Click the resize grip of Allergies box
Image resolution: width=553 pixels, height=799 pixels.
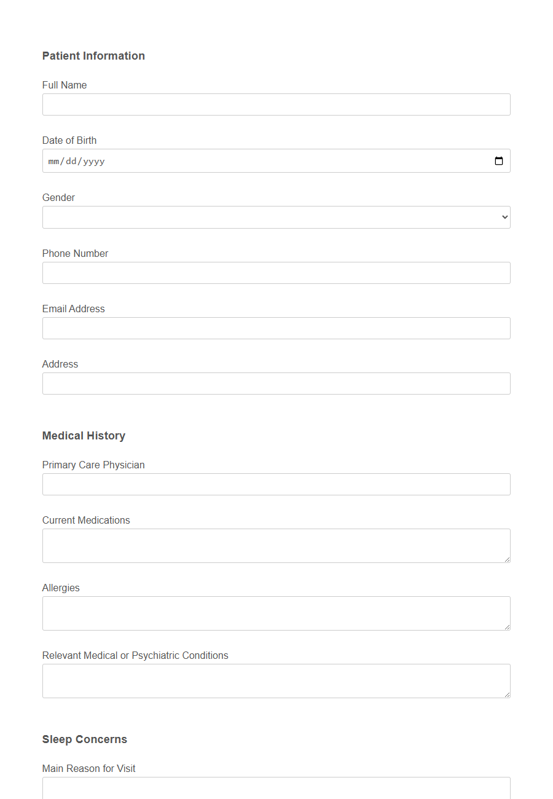pos(508,627)
